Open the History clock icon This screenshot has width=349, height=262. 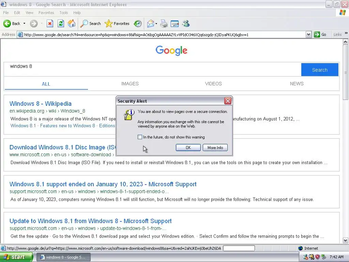(x=138, y=24)
